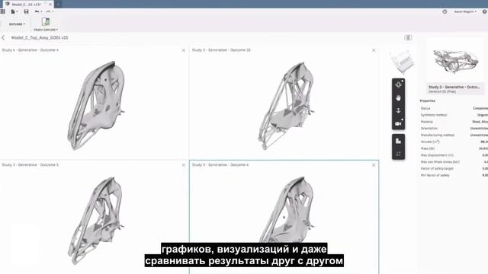Click the Model_C_Top_Assy_GD01 v15 title

pyautogui.click(x=40, y=37)
